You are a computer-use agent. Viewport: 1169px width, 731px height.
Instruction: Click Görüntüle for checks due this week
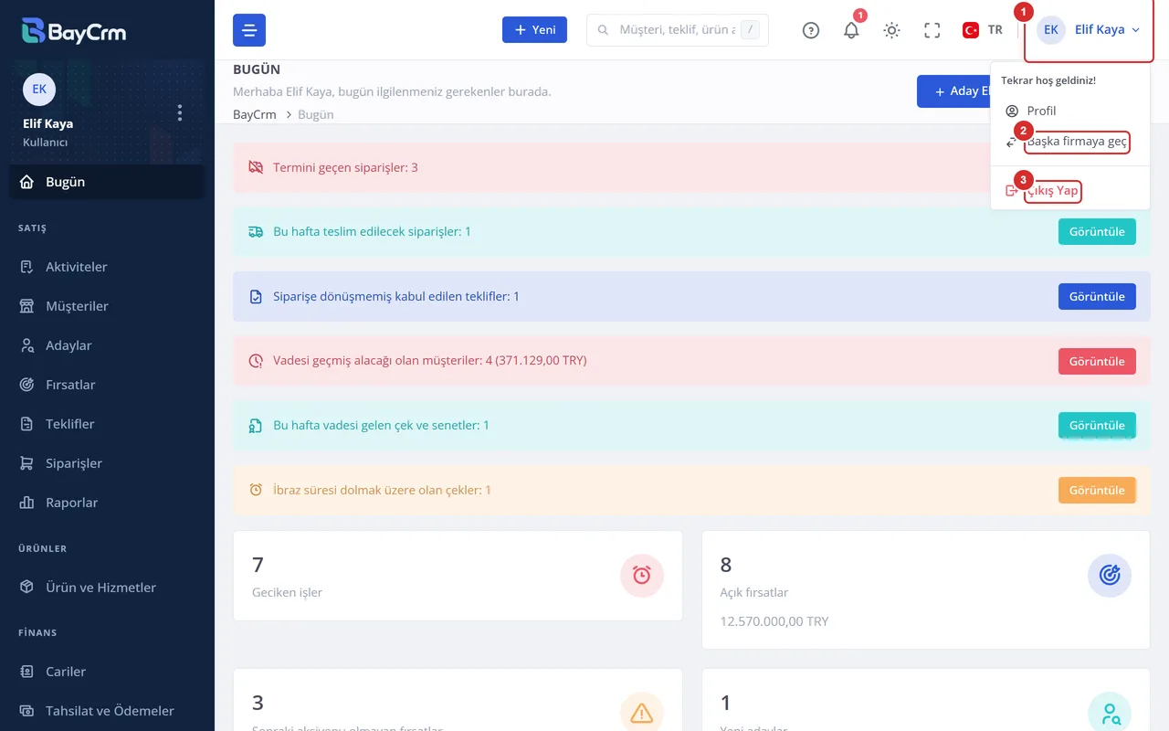(x=1097, y=426)
